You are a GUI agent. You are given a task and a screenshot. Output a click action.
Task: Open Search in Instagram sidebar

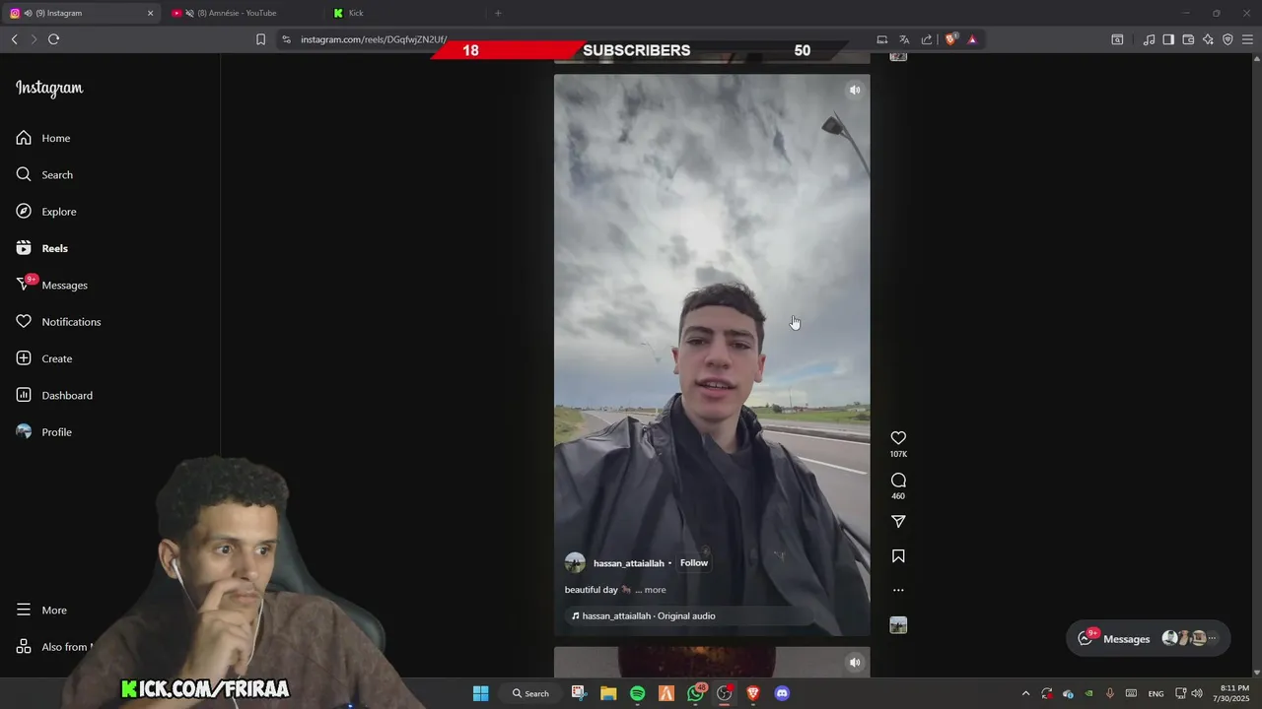[x=44, y=174]
